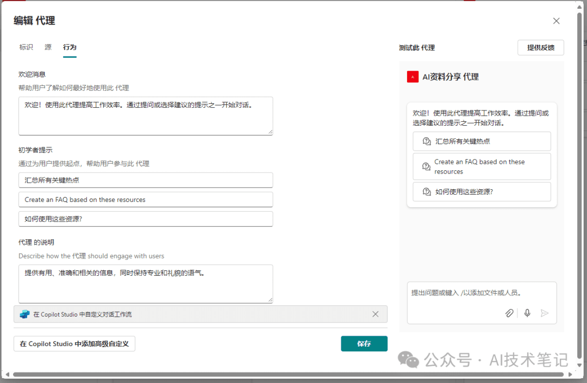Click the 通过为用户提供起点 helper text
587x383 pixels.
pos(84,164)
